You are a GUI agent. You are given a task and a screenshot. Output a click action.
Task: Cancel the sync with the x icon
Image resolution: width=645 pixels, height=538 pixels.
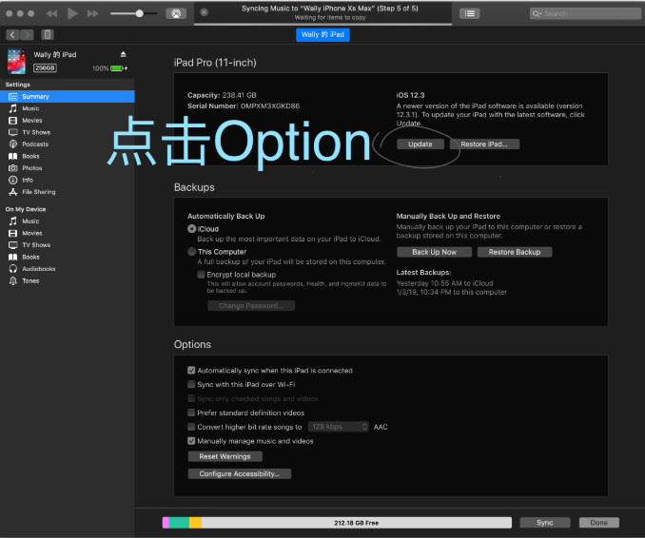204,12
